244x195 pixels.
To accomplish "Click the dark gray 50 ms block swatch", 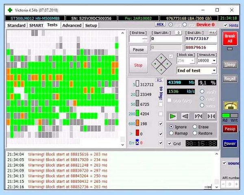I will click(137, 103).
